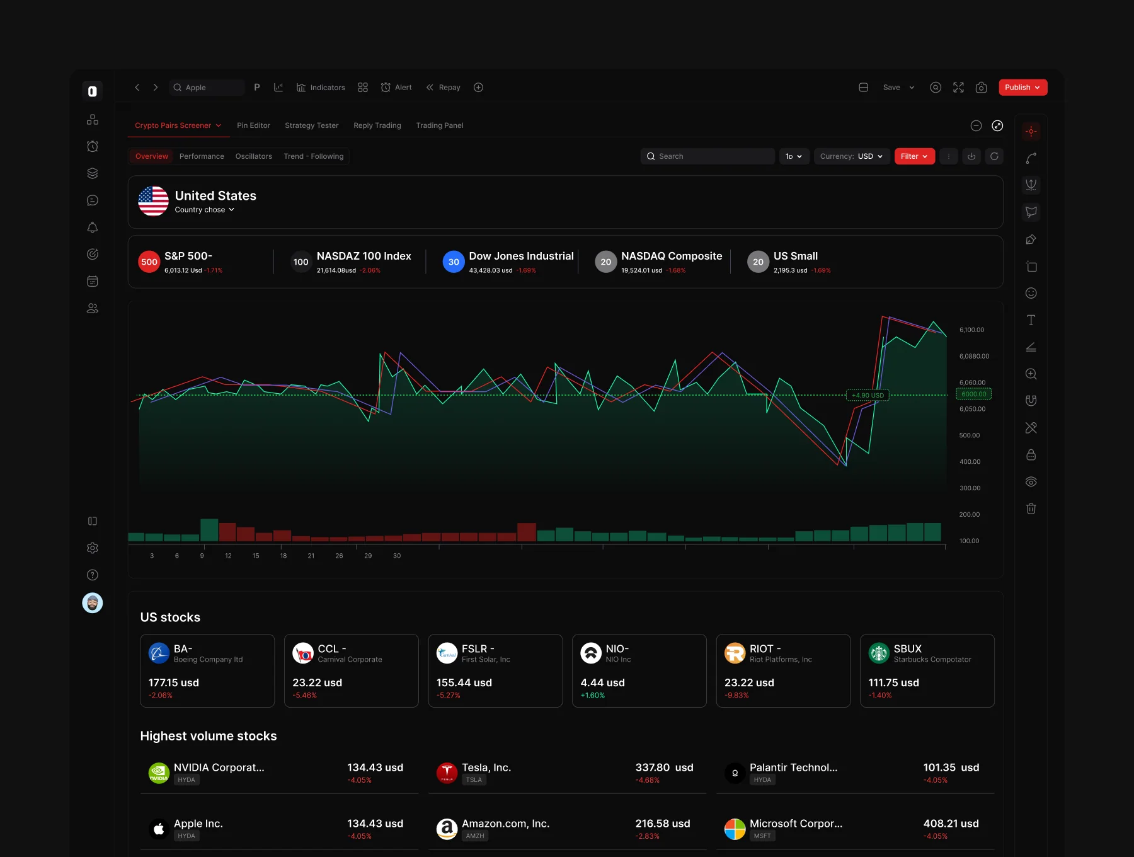Open the help question mark icon
The height and width of the screenshot is (857, 1134).
tap(93, 575)
